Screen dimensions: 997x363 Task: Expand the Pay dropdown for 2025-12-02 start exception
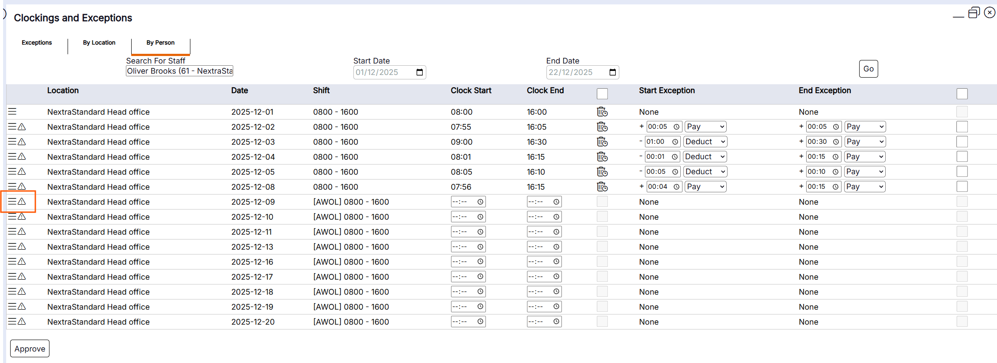point(705,127)
